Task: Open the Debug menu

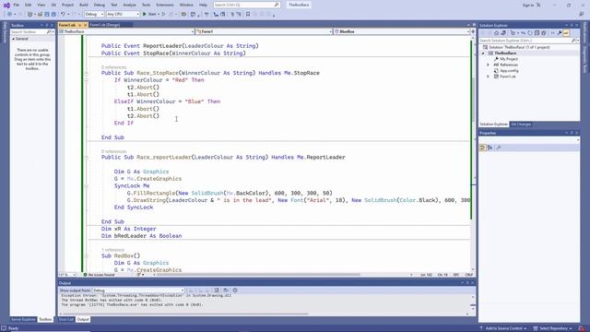Action: (100, 5)
